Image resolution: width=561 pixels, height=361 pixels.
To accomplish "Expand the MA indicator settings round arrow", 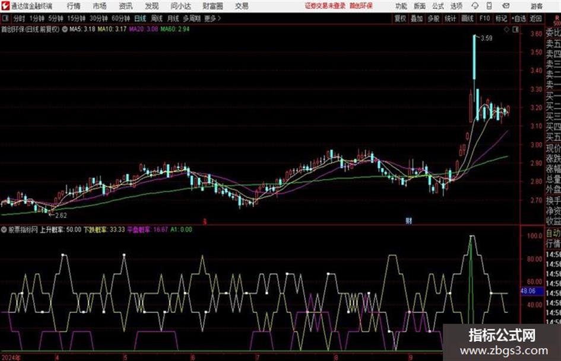I will [65, 29].
